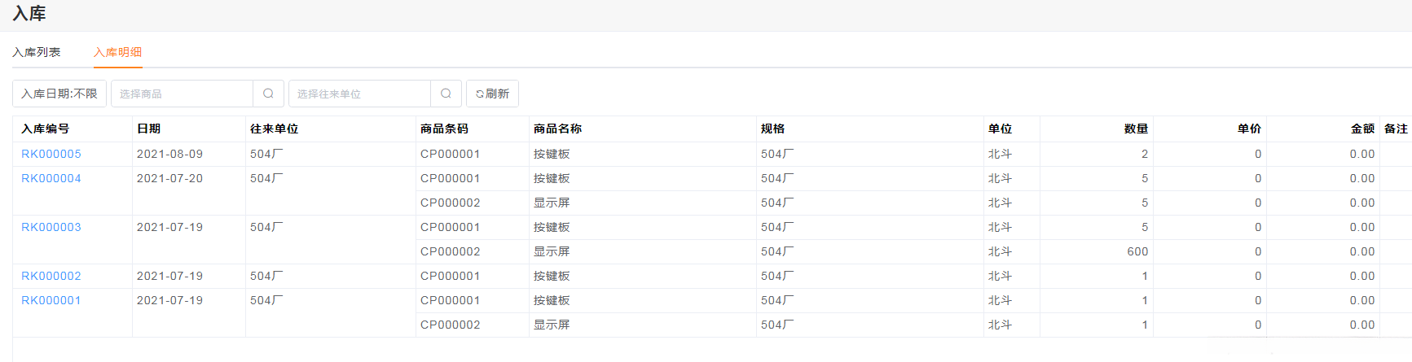The width and height of the screenshot is (1412, 362).
Task: Open receipt RK000004 link
Action: [51, 178]
